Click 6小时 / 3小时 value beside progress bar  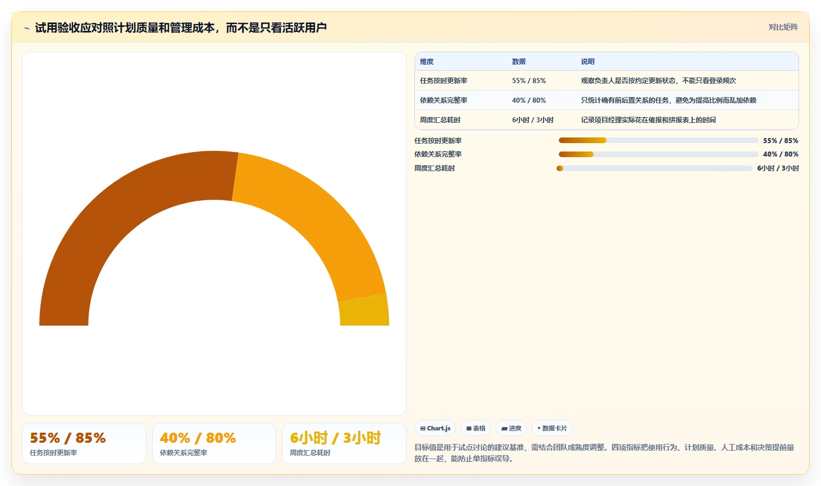(x=778, y=168)
